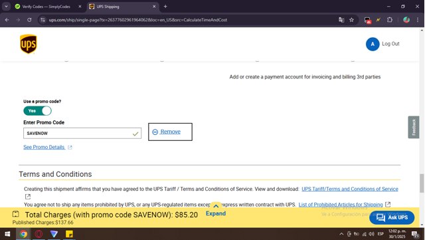
Task: Open the tab search dropdown
Action: (6, 7)
